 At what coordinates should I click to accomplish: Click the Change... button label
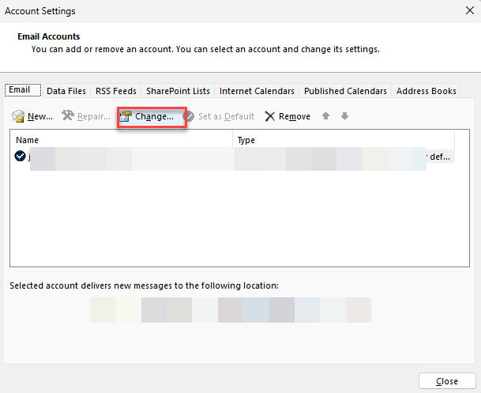(x=154, y=117)
